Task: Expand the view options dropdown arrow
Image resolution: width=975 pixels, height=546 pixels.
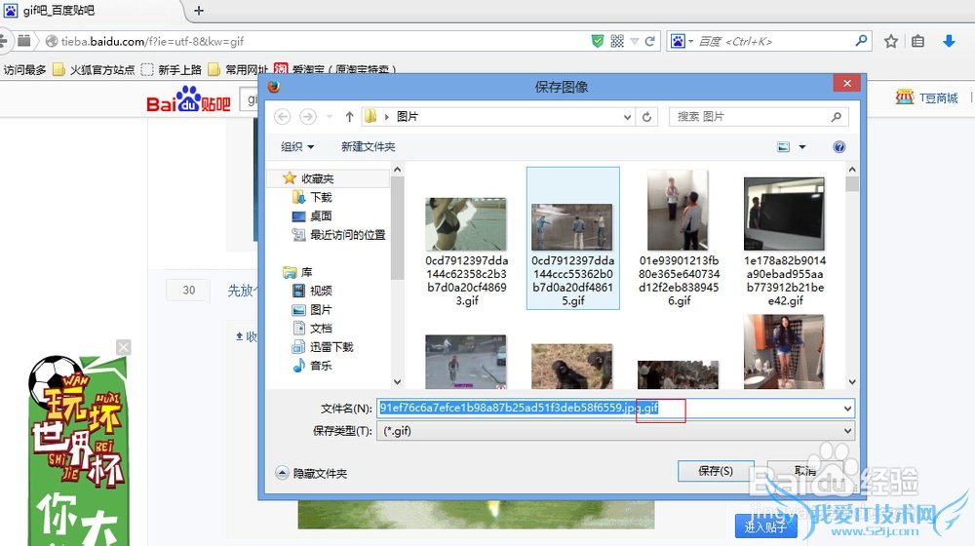Action: click(x=802, y=147)
